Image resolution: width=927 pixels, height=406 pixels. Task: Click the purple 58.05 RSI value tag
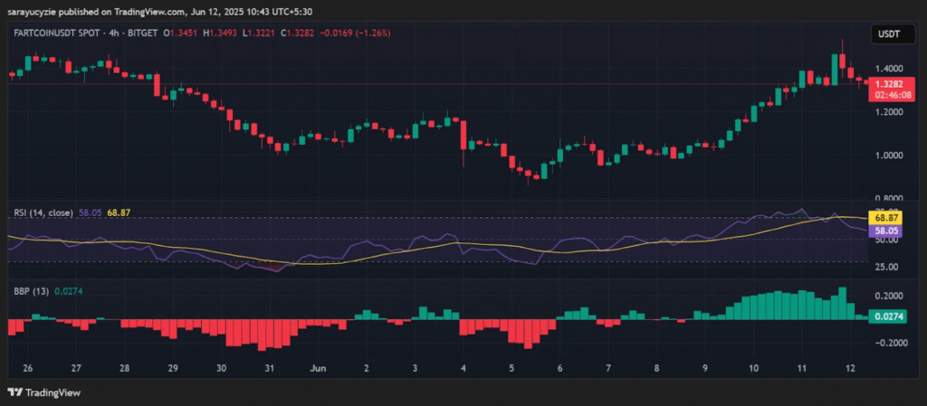point(884,231)
